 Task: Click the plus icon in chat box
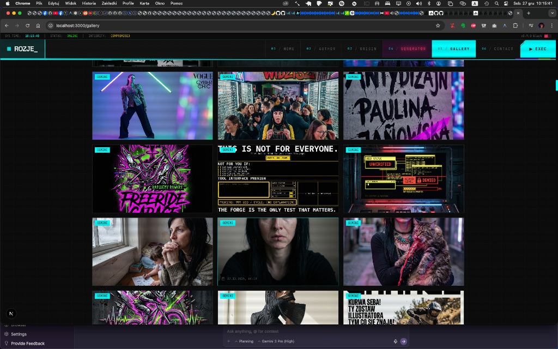coord(229,341)
